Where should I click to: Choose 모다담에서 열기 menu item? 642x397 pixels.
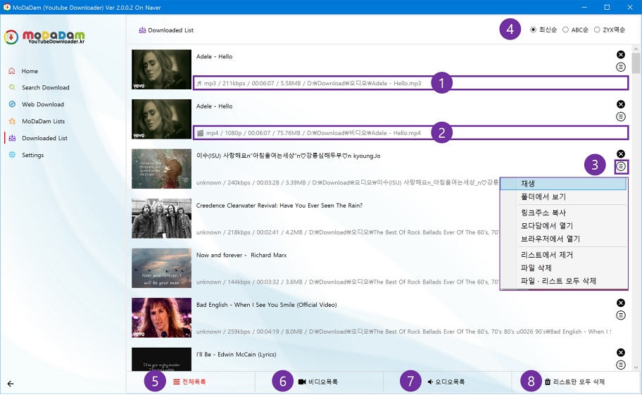point(564,226)
